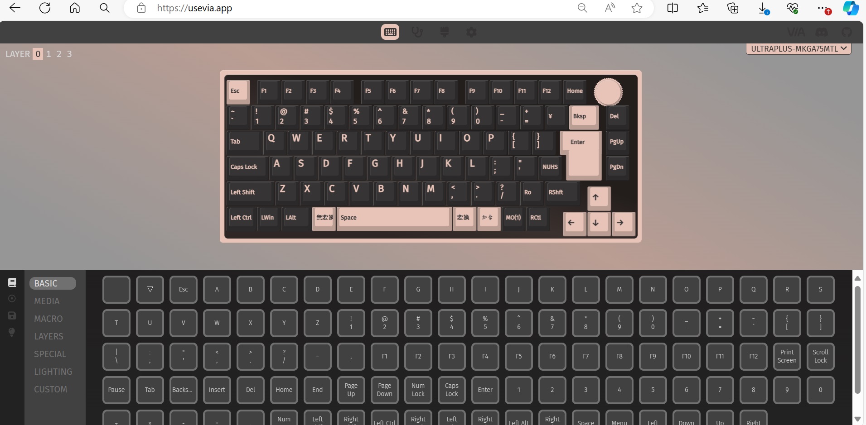Go to the browser home page

click(75, 8)
